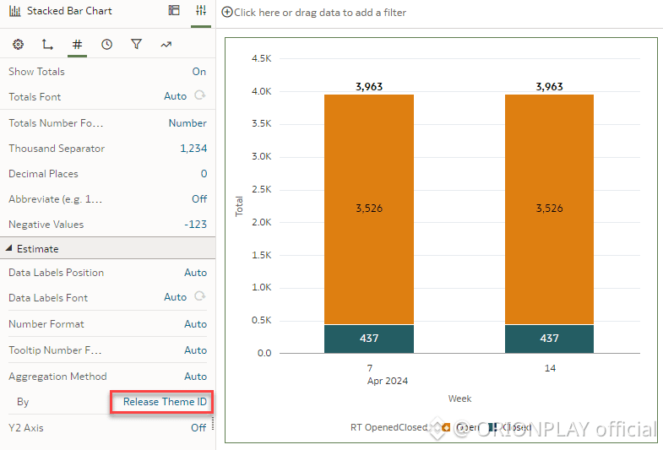Click the Release Theme ID value
The image size is (663, 450).
[x=165, y=402]
